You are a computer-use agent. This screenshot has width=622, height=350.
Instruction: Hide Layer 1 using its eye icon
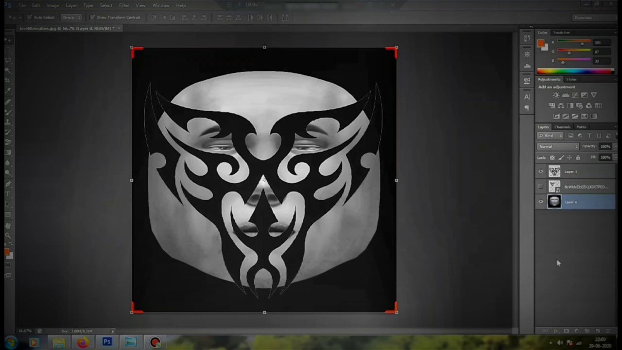point(541,172)
